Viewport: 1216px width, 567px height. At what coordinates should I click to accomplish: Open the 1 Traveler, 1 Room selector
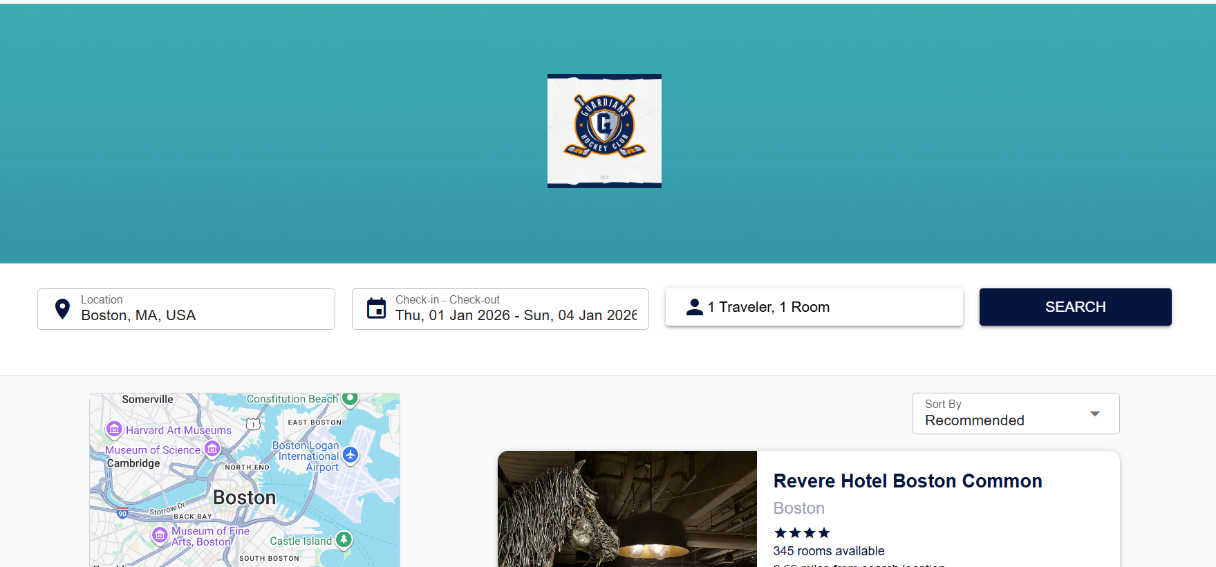click(x=814, y=307)
